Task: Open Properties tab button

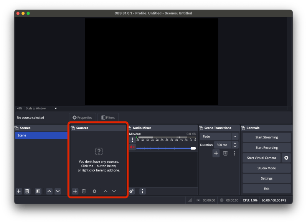Action: click(83, 118)
